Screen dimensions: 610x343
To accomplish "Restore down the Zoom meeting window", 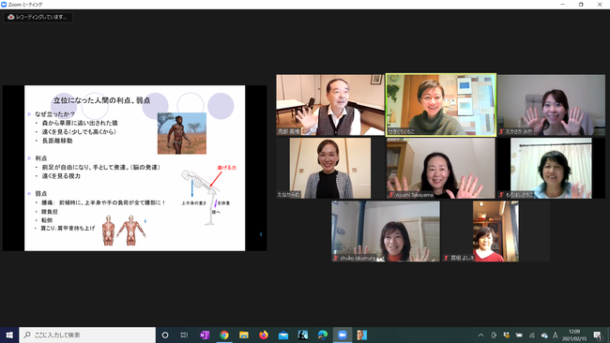I will pos(581,5).
